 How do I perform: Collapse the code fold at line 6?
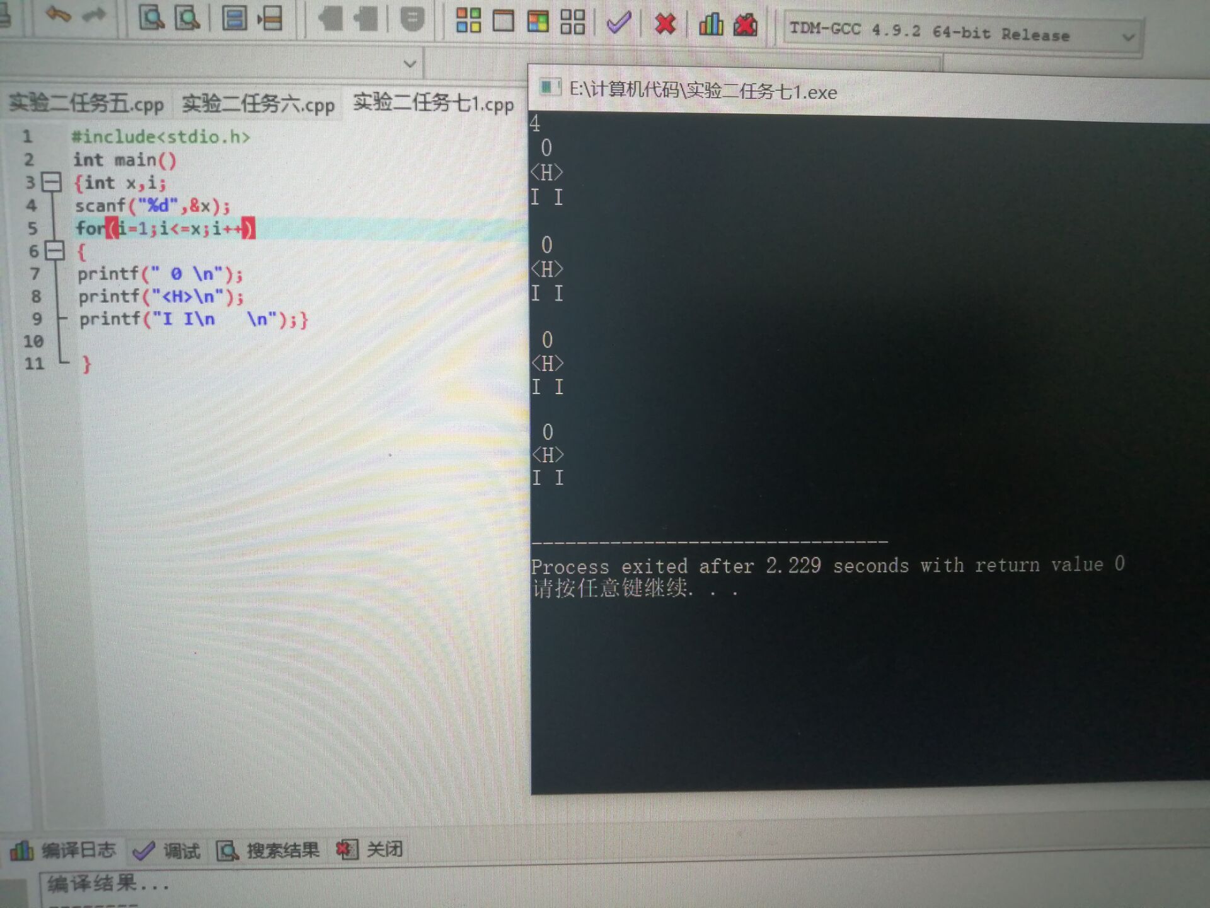(x=55, y=251)
